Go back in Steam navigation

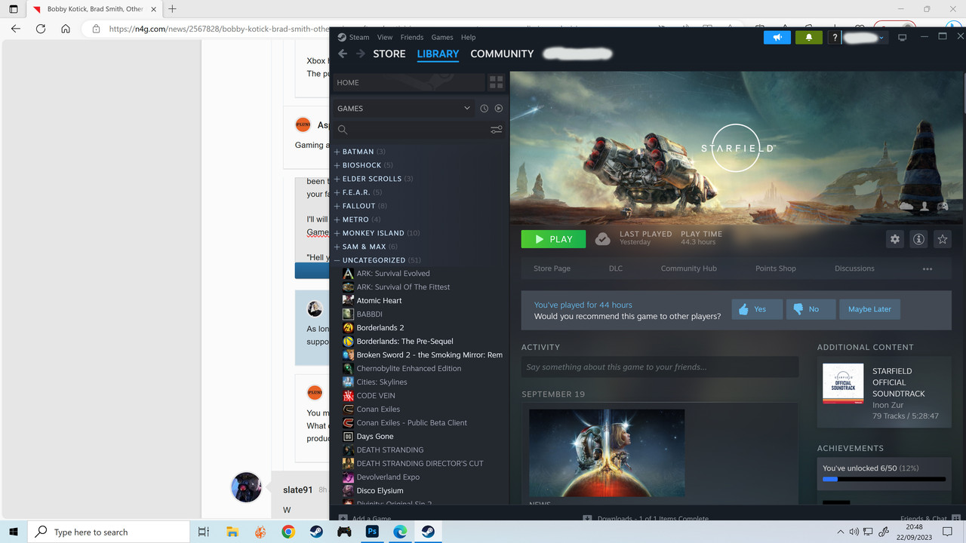click(343, 54)
